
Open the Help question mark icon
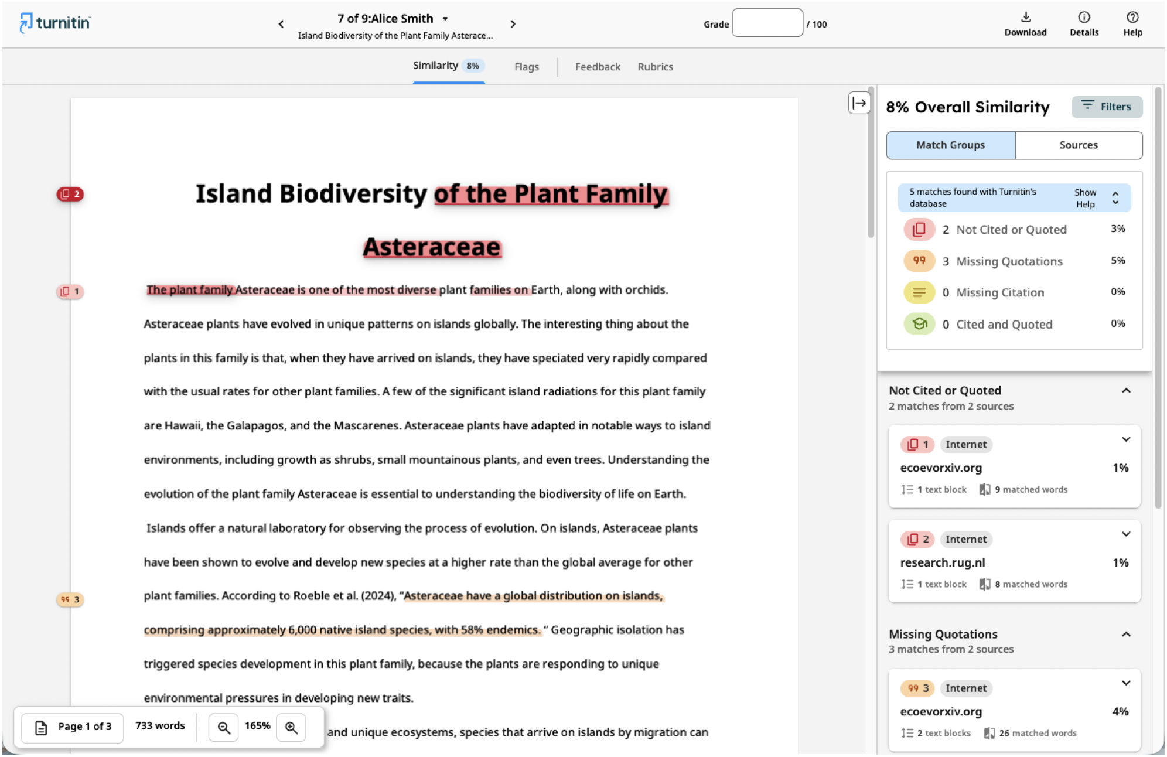tap(1132, 17)
